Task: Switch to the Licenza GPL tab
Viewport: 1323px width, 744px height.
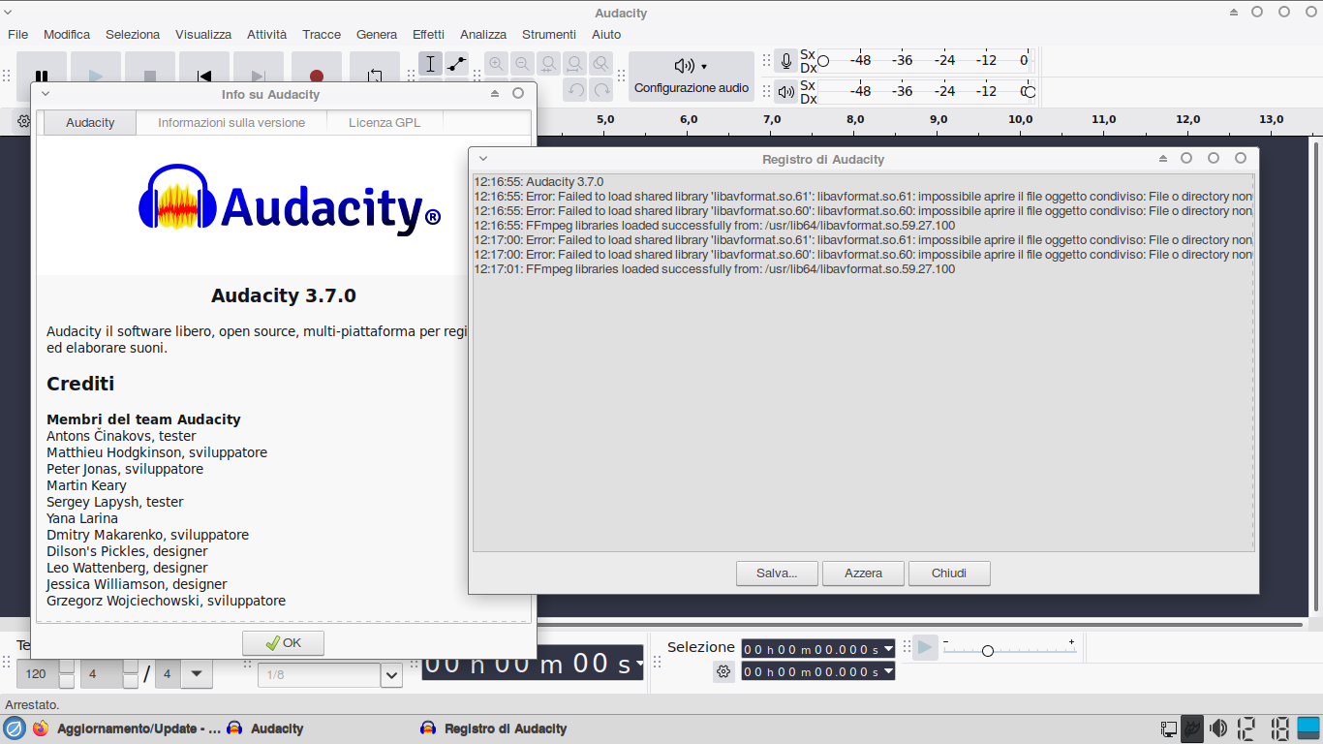Action: 385,123
